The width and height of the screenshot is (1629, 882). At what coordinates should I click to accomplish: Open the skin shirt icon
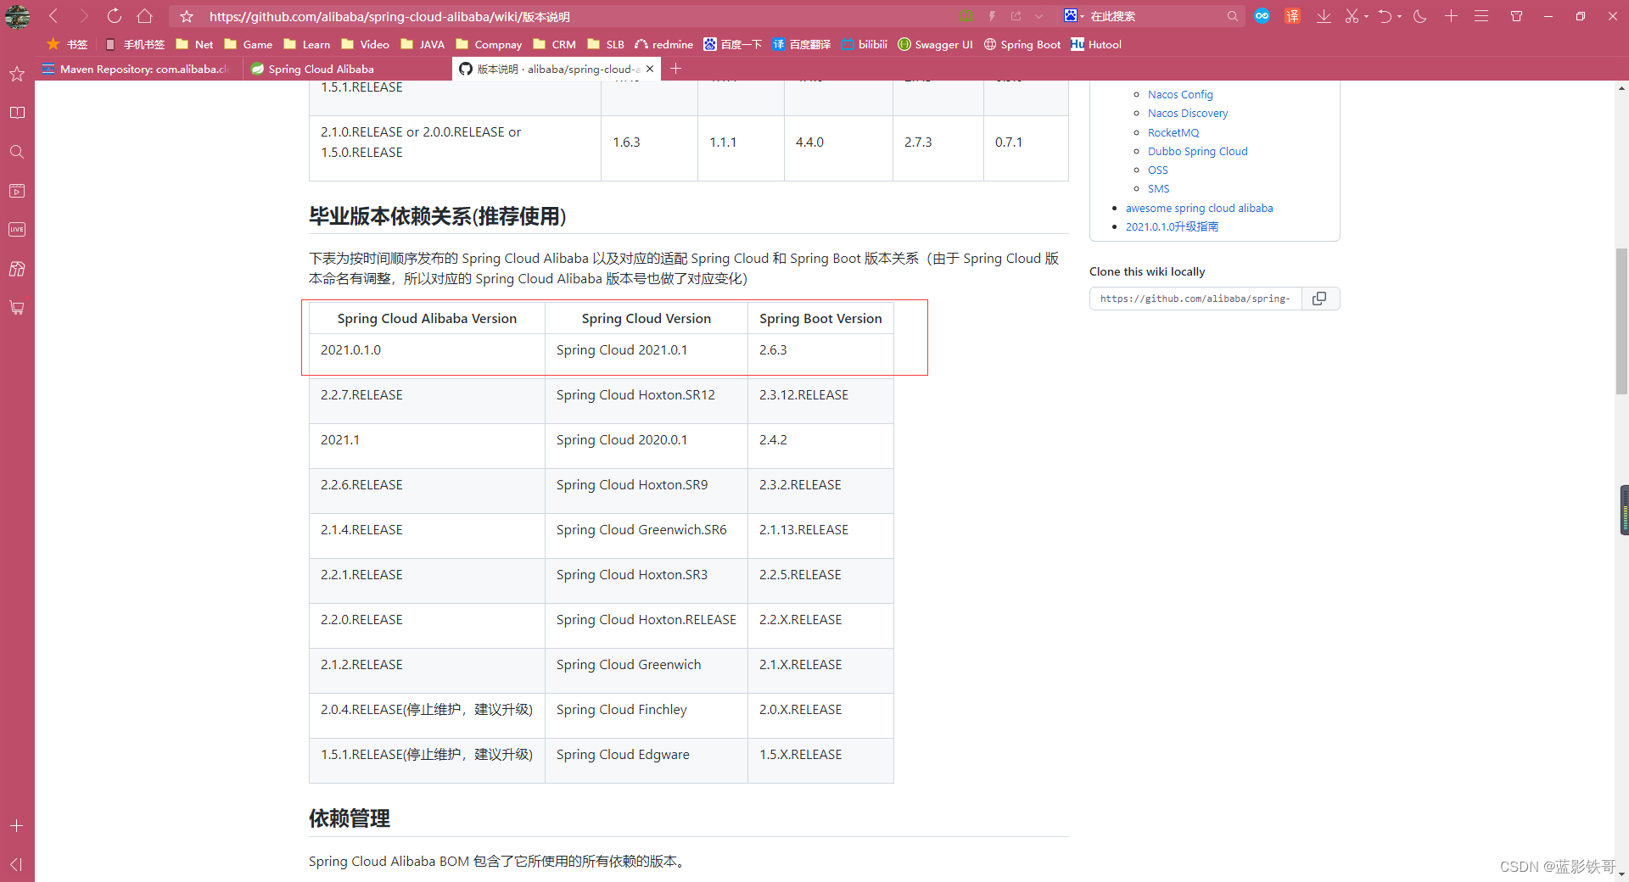tap(1516, 16)
